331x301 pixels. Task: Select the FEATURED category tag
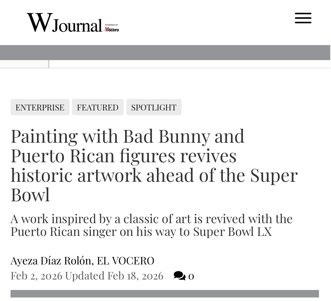[98, 107]
